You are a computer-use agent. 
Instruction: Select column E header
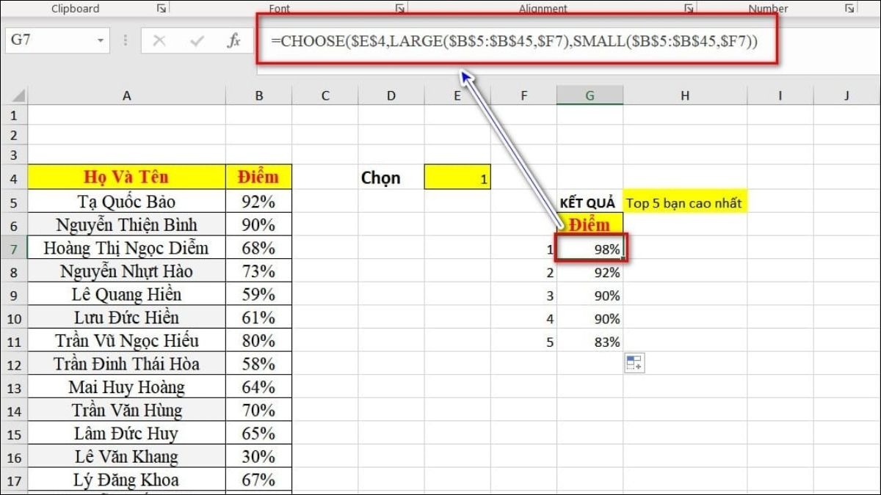(x=457, y=95)
